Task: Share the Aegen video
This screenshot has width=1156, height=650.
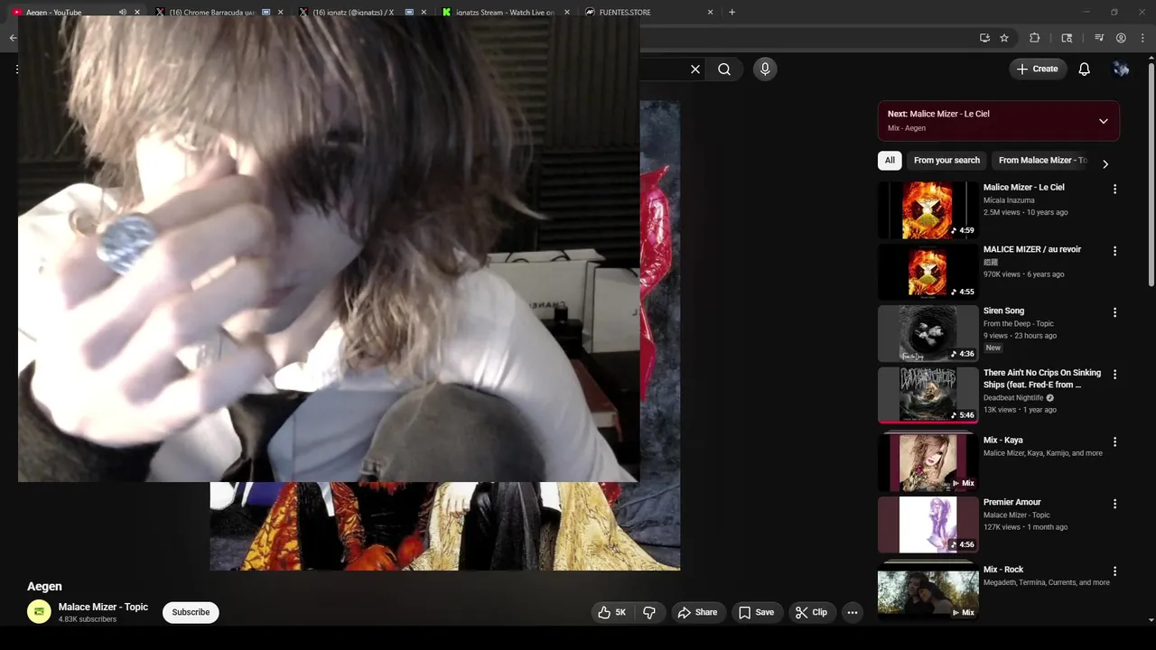Action: 697,612
